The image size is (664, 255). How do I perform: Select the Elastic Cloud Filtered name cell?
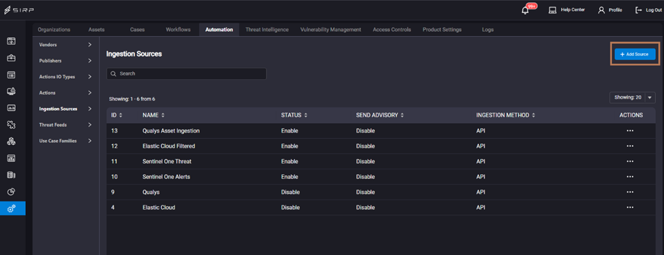click(x=168, y=146)
